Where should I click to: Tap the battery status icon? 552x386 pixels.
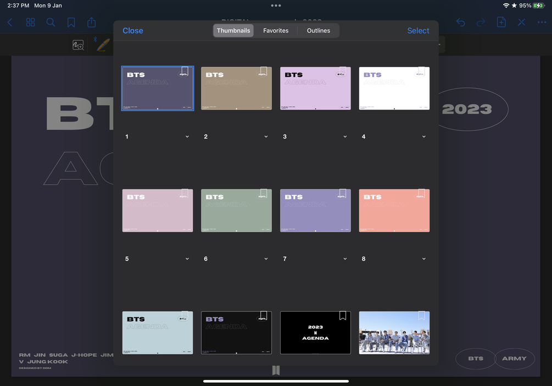(539, 5)
